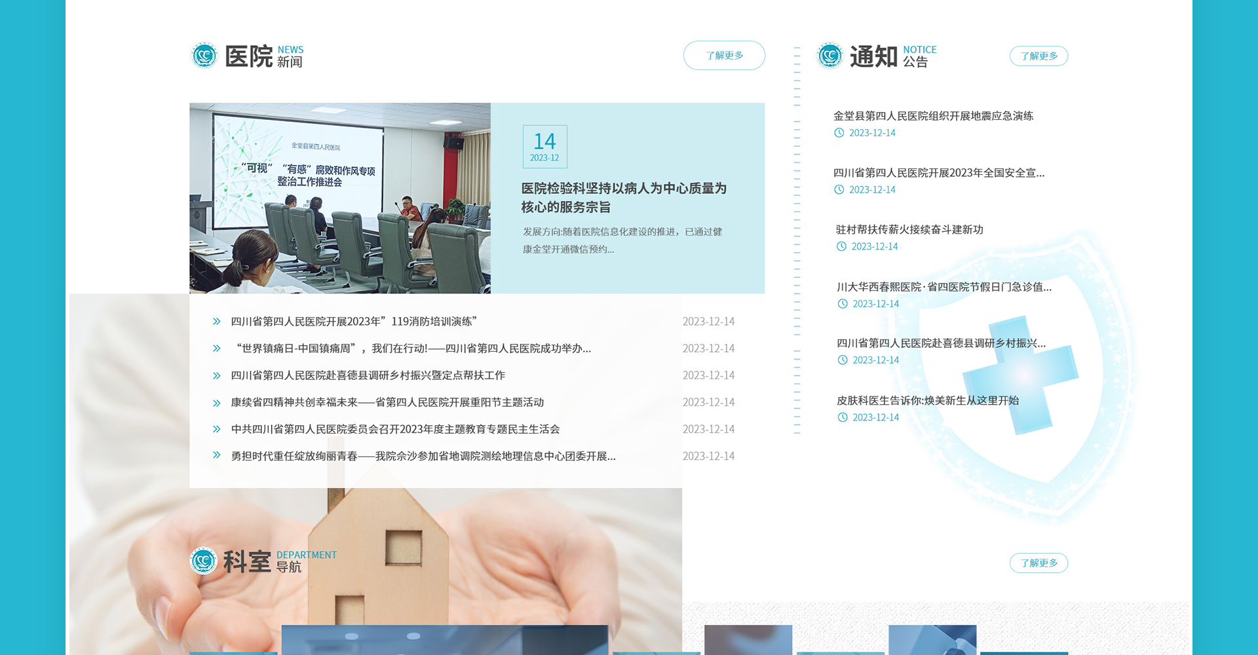Click the date badge 14 2023-12
Image resolution: width=1258 pixels, height=655 pixels.
click(544, 147)
